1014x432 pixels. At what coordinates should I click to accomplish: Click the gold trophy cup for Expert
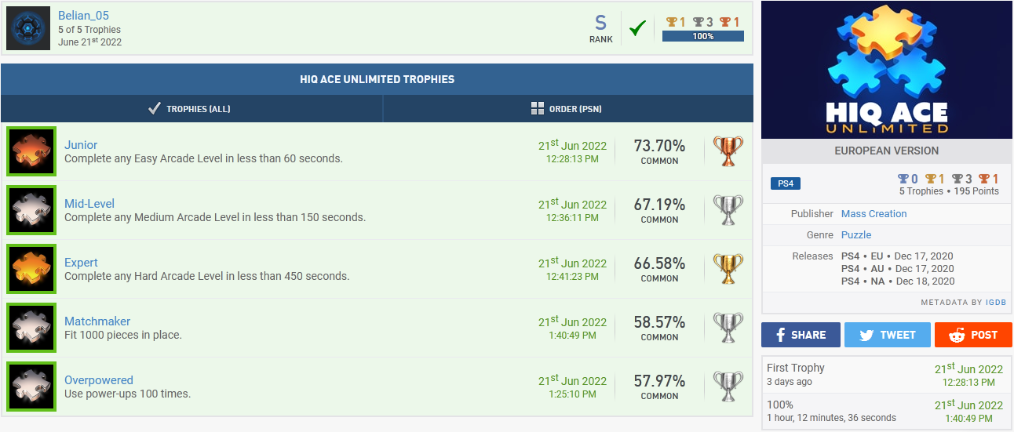[x=728, y=269]
